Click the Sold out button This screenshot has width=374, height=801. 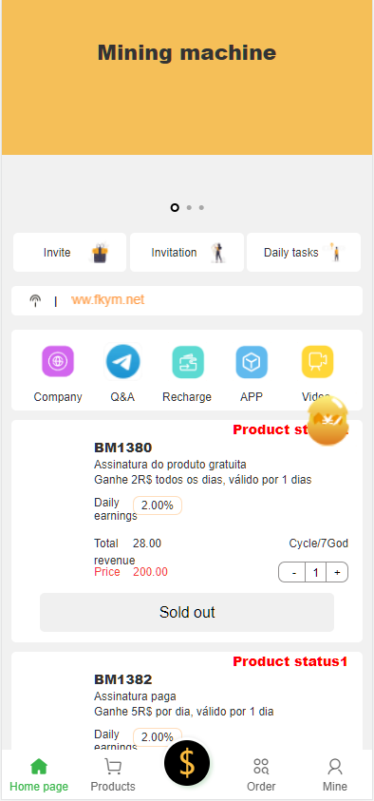[x=187, y=612]
